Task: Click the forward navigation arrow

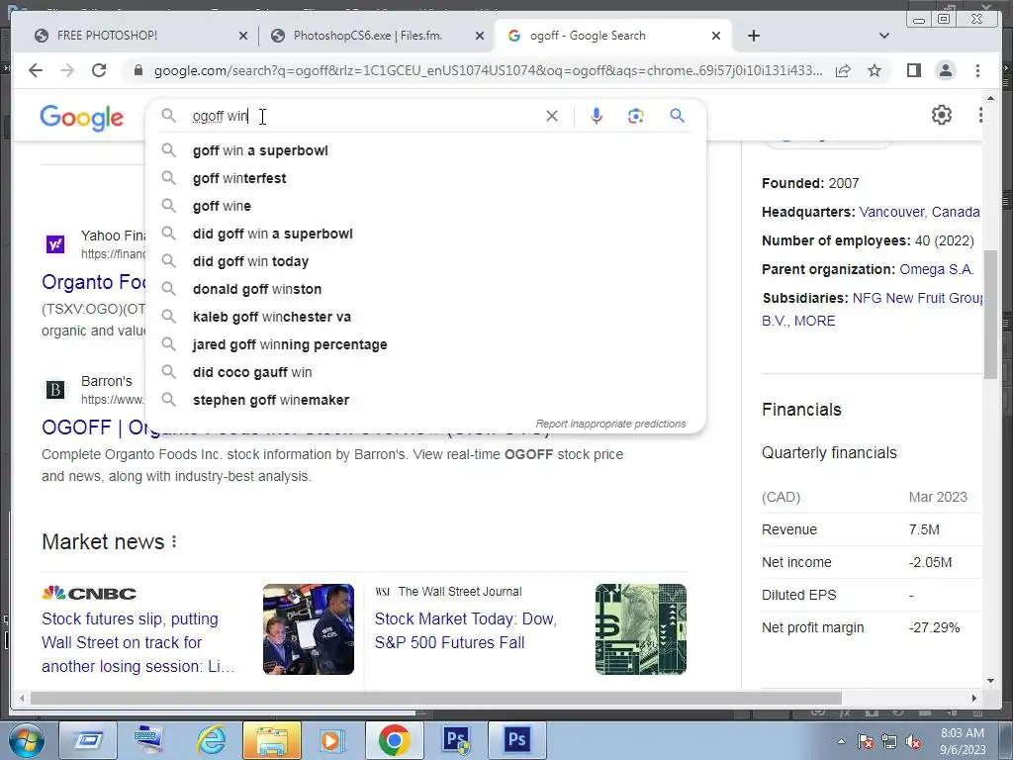Action: 67,70
